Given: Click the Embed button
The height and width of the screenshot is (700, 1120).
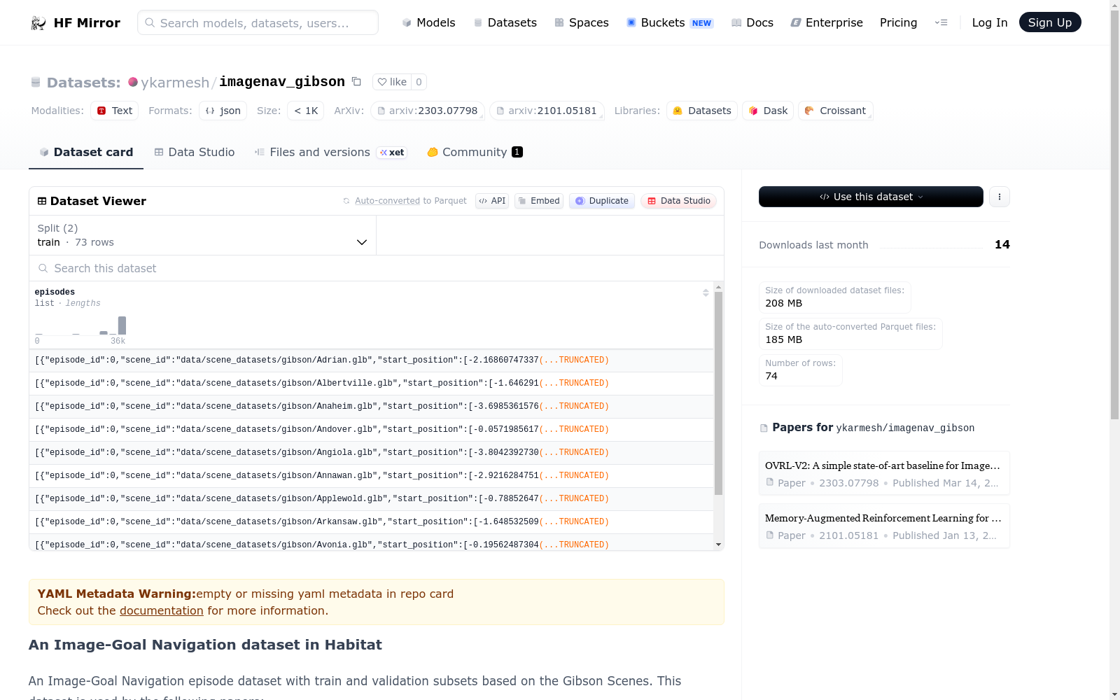Looking at the screenshot, I should [x=539, y=201].
